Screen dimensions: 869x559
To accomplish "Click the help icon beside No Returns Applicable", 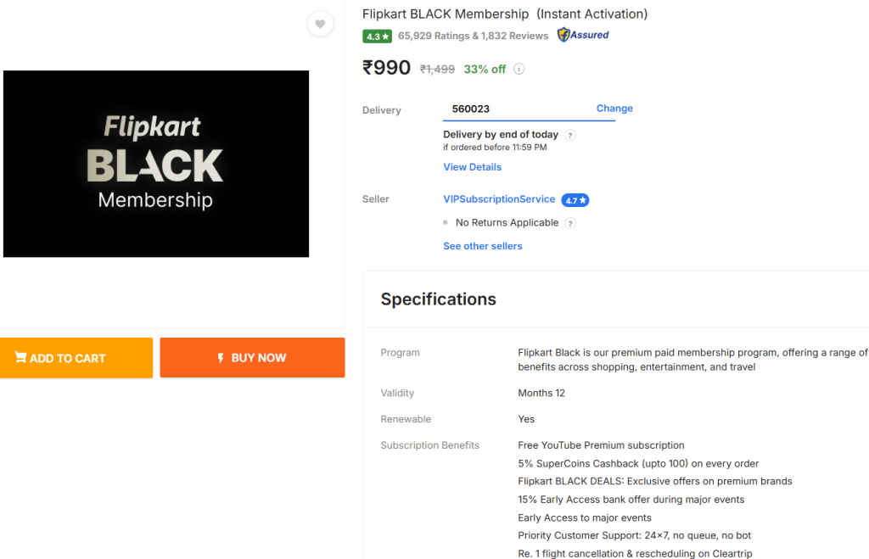I will (x=569, y=222).
